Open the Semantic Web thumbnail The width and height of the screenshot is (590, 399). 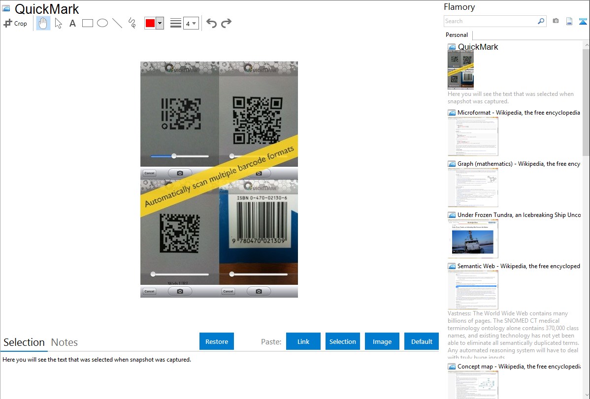coord(473,290)
